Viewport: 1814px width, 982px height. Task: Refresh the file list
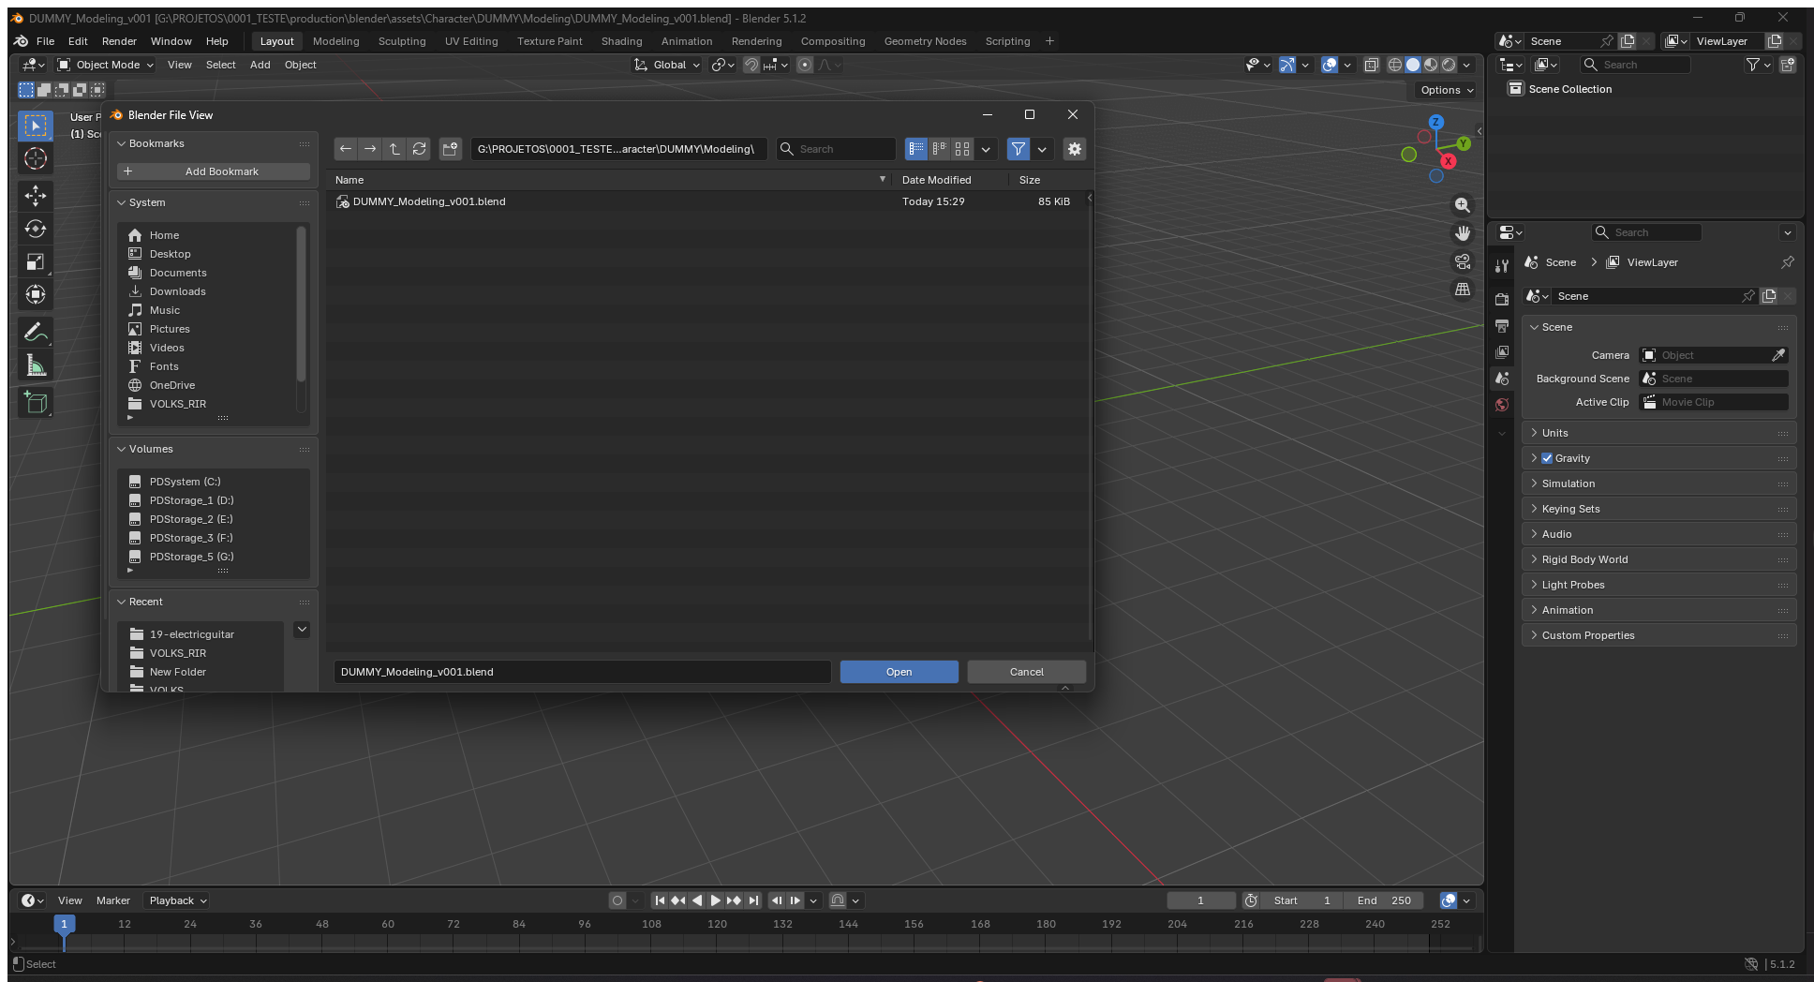coord(420,149)
